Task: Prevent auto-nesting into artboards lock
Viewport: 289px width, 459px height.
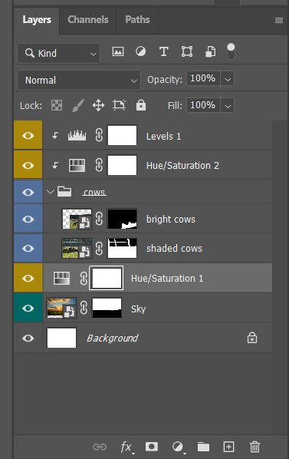Action: [x=120, y=105]
